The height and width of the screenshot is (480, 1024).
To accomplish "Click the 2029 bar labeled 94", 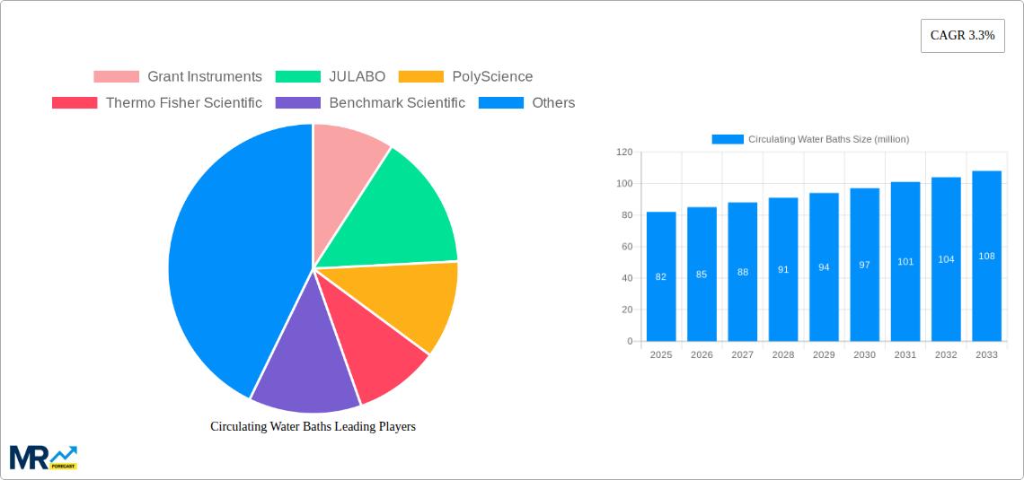I will (x=824, y=267).
